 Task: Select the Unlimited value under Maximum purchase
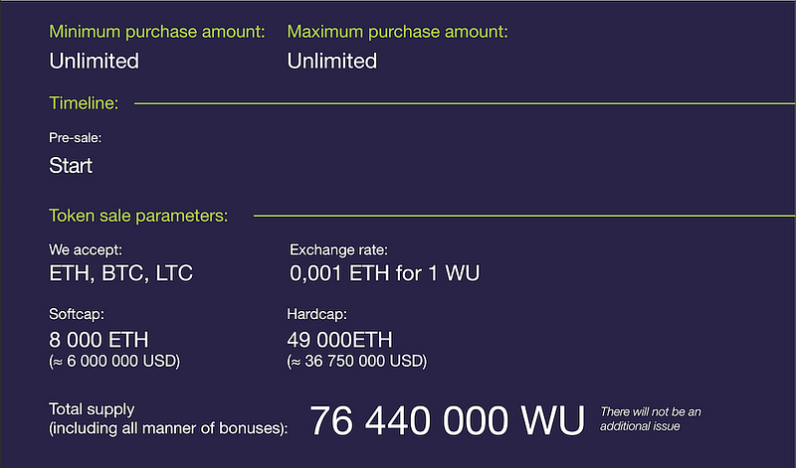tap(332, 61)
